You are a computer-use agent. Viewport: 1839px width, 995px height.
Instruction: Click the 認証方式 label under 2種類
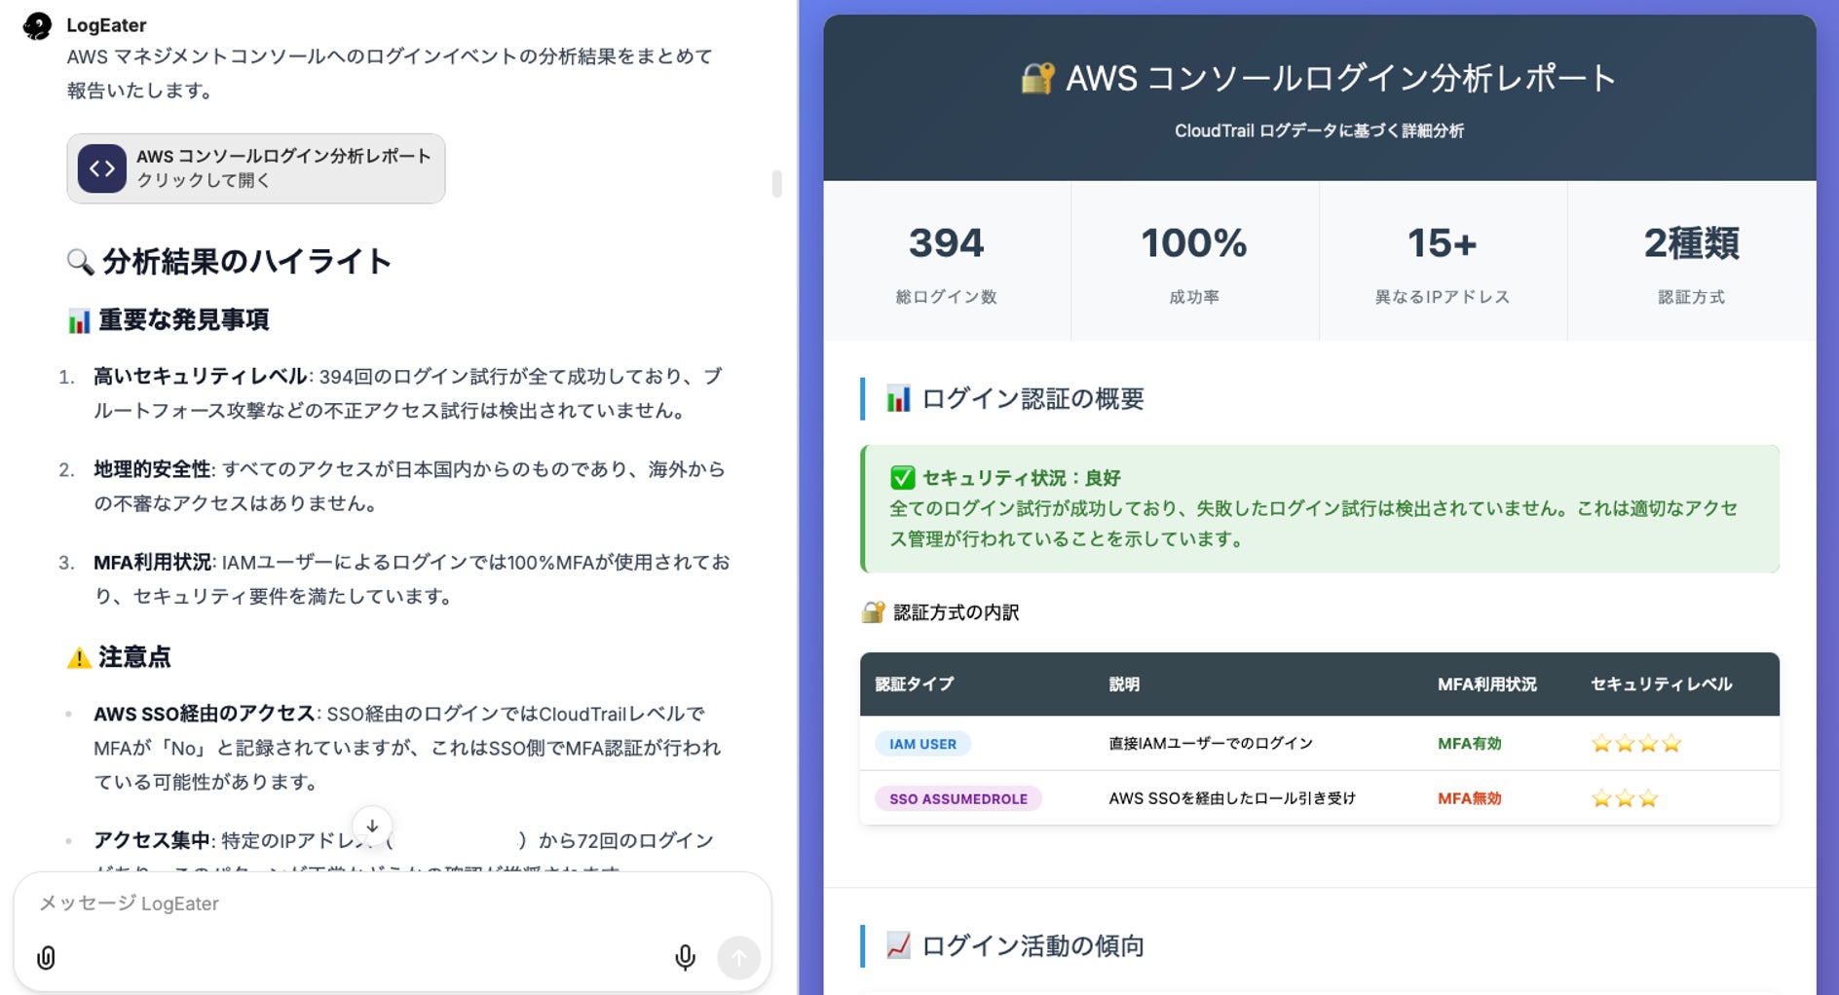1692,297
